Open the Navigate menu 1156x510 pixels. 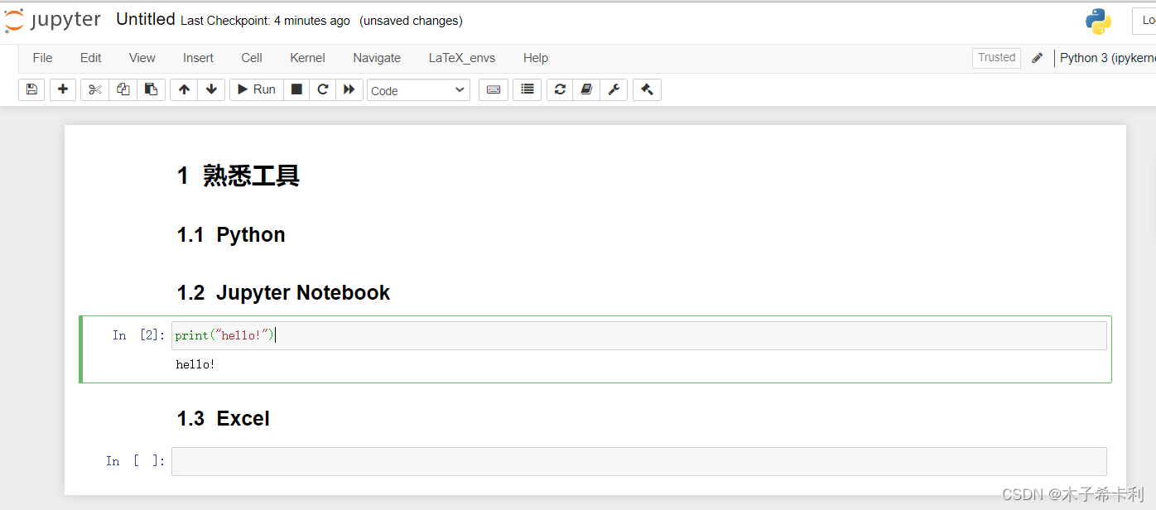[377, 58]
